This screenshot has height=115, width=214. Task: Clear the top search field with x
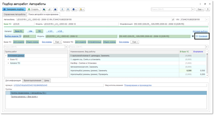coord(193,9)
